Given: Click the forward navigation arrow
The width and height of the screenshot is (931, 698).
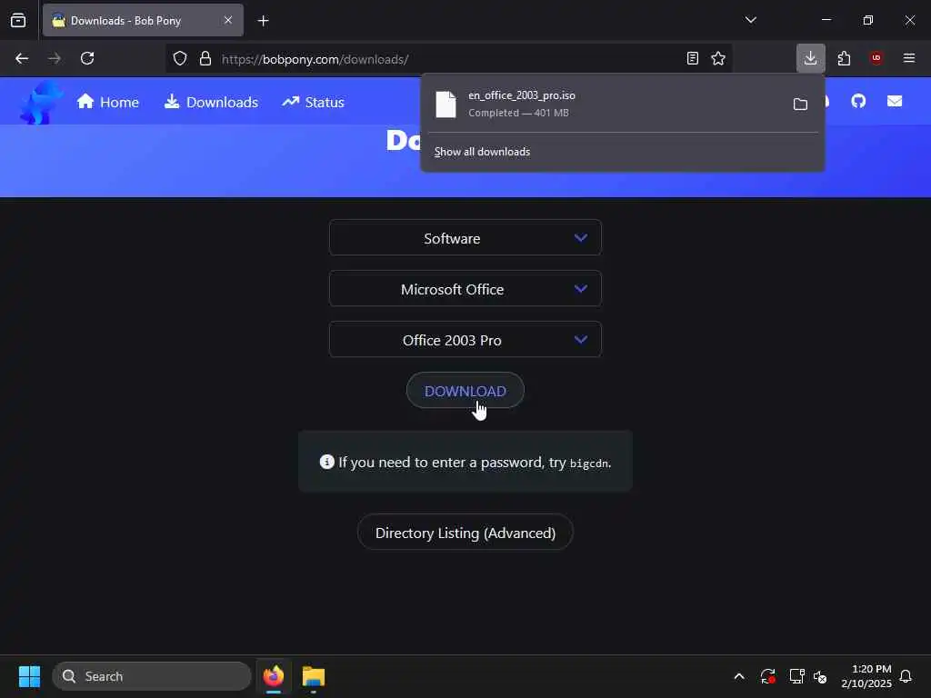Looking at the screenshot, I should pyautogui.click(x=55, y=58).
